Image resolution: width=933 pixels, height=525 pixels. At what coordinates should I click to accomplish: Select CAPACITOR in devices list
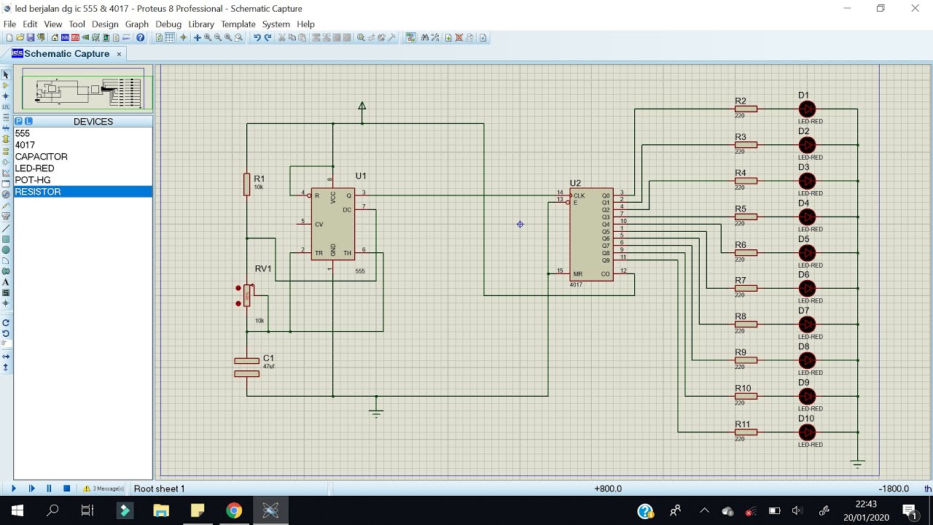pos(83,157)
